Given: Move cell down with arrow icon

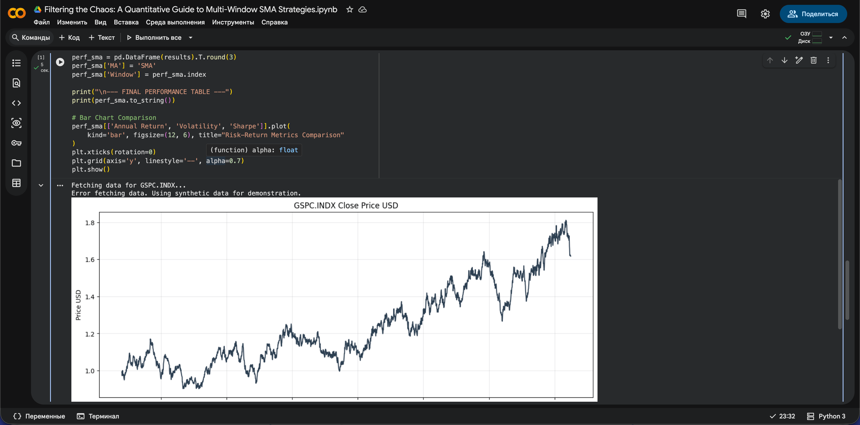Looking at the screenshot, I should coord(785,61).
